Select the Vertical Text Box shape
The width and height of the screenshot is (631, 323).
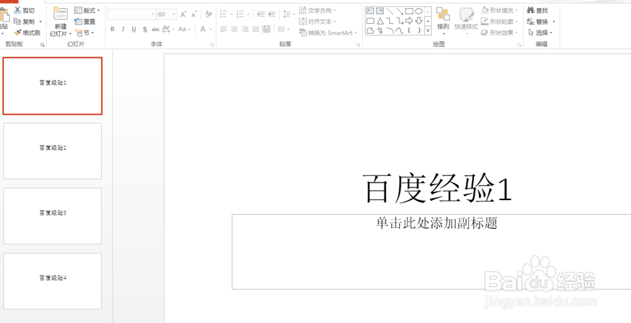[380, 11]
